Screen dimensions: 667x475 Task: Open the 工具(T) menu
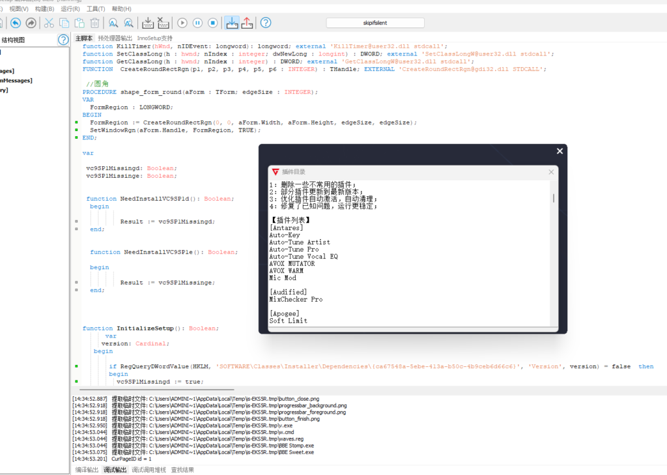(x=96, y=9)
